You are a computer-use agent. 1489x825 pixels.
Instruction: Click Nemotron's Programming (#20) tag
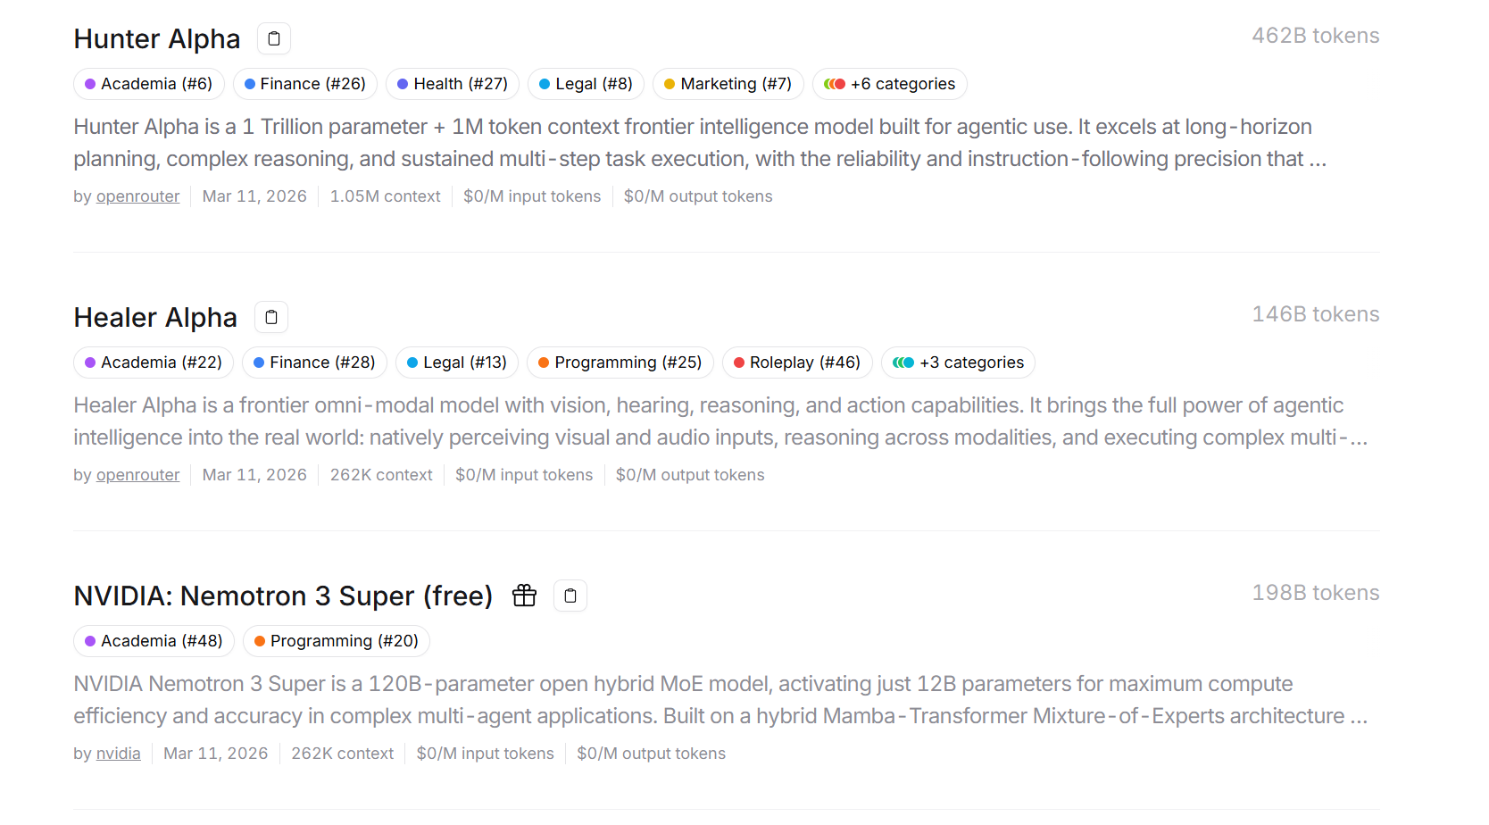(336, 641)
